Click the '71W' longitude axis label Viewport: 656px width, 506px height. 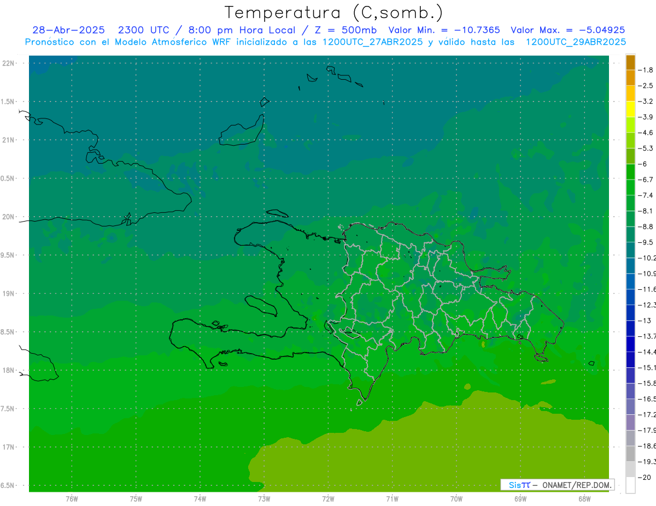click(392, 498)
